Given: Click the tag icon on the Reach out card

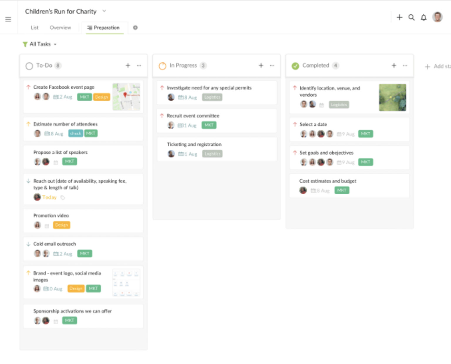Looking at the screenshot, I should click(63, 198).
